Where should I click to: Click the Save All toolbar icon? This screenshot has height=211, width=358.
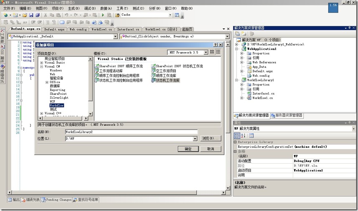click(38, 15)
